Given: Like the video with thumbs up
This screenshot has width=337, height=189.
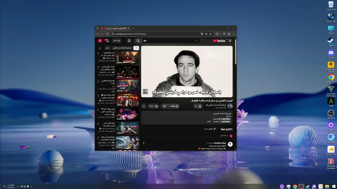Looking at the screenshot, I should pos(174,106).
